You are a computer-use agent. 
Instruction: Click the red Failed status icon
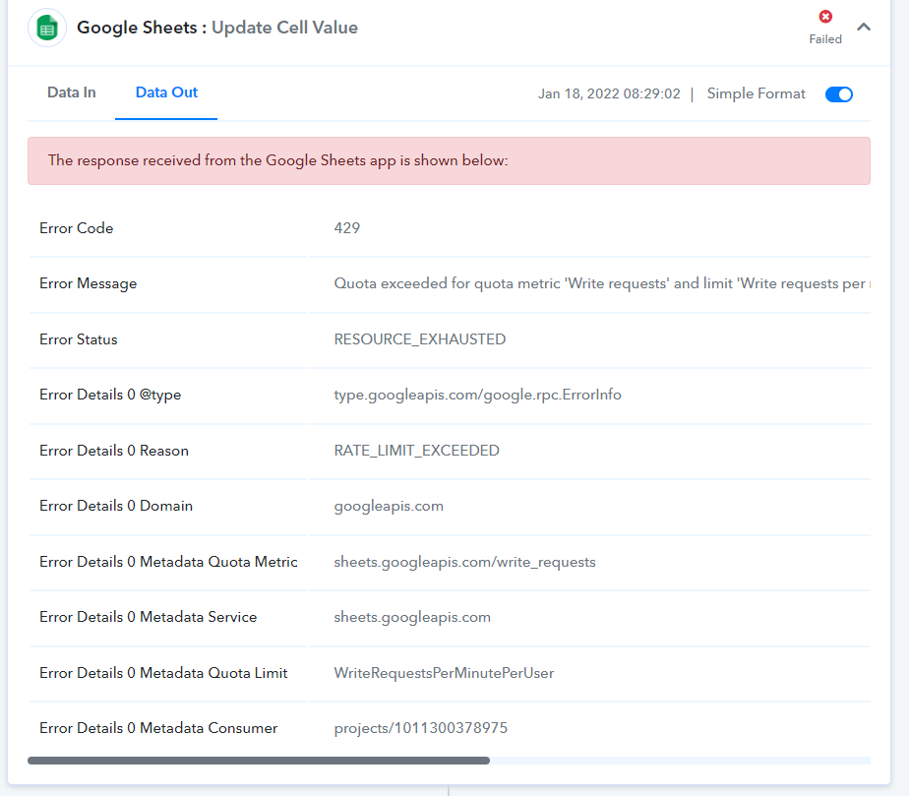tap(825, 16)
